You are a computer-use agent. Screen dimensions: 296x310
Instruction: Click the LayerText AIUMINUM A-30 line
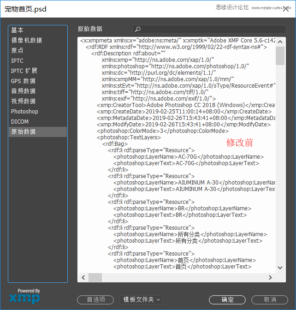click(x=194, y=189)
